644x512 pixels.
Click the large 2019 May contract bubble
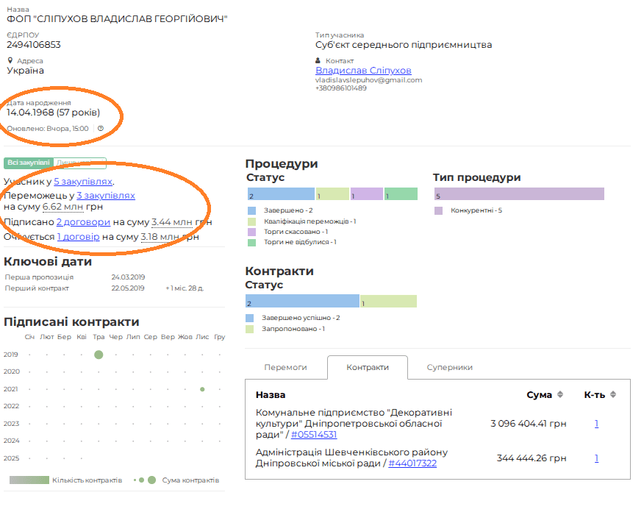click(99, 355)
